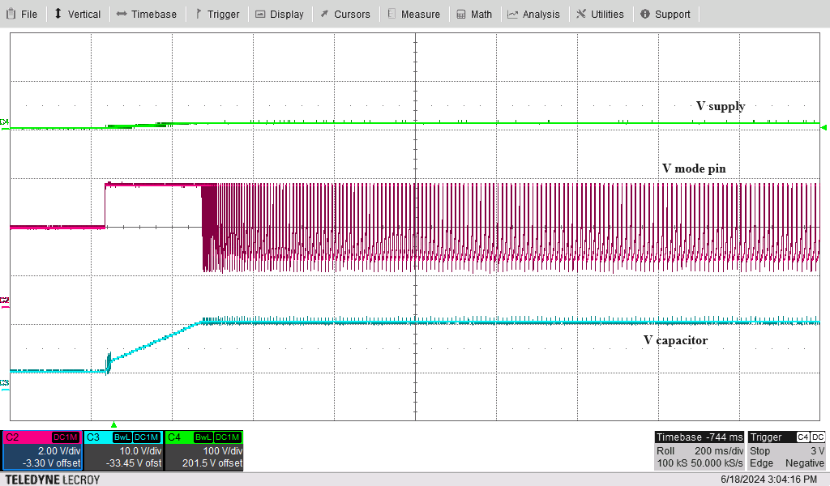Click the Trigger flag icon
The width and height of the screenshot is (830, 486).
coord(199,14)
